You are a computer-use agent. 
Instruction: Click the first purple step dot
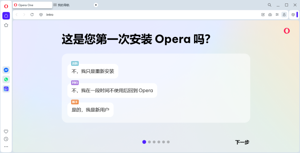(144, 142)
